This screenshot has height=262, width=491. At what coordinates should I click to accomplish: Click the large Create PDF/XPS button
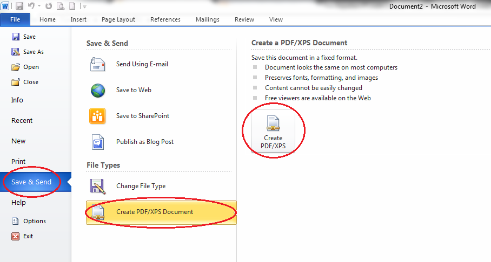pyautogui.click(x=273, y=131)
